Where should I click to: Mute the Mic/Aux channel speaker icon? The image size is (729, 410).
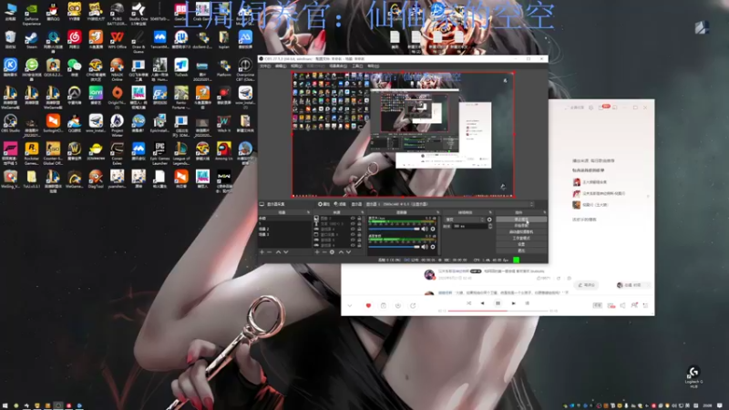[x=425, y=229]
